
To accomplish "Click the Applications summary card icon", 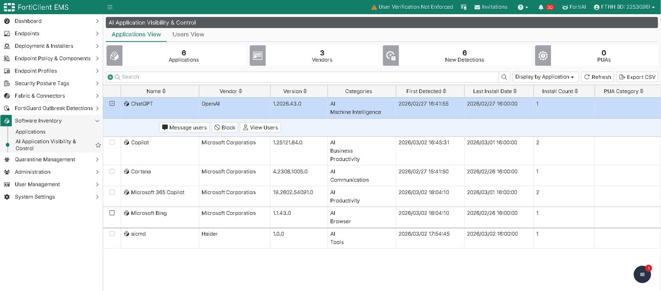I will [114, 56].
